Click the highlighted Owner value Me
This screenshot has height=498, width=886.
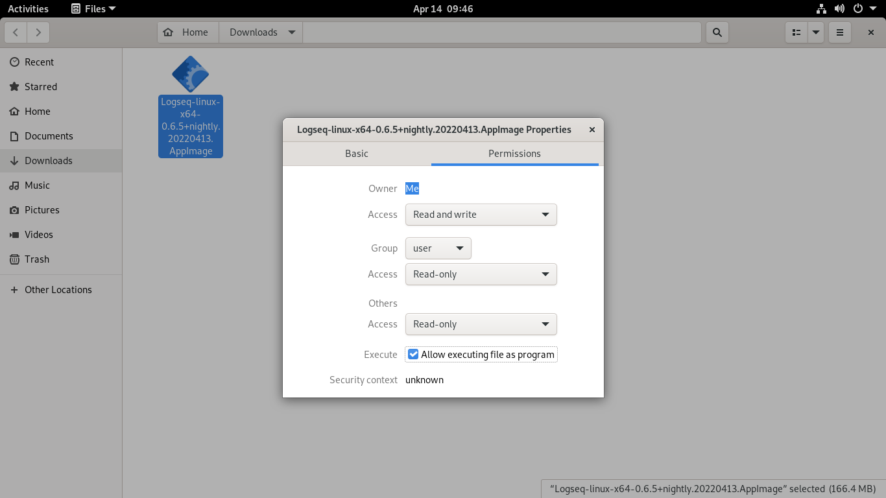[413, 189]
